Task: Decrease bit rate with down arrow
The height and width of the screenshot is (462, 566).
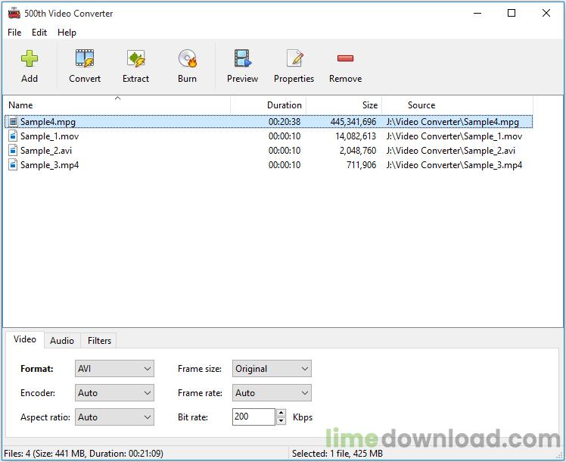Action: pyautogui.click(x=281, y=421)
